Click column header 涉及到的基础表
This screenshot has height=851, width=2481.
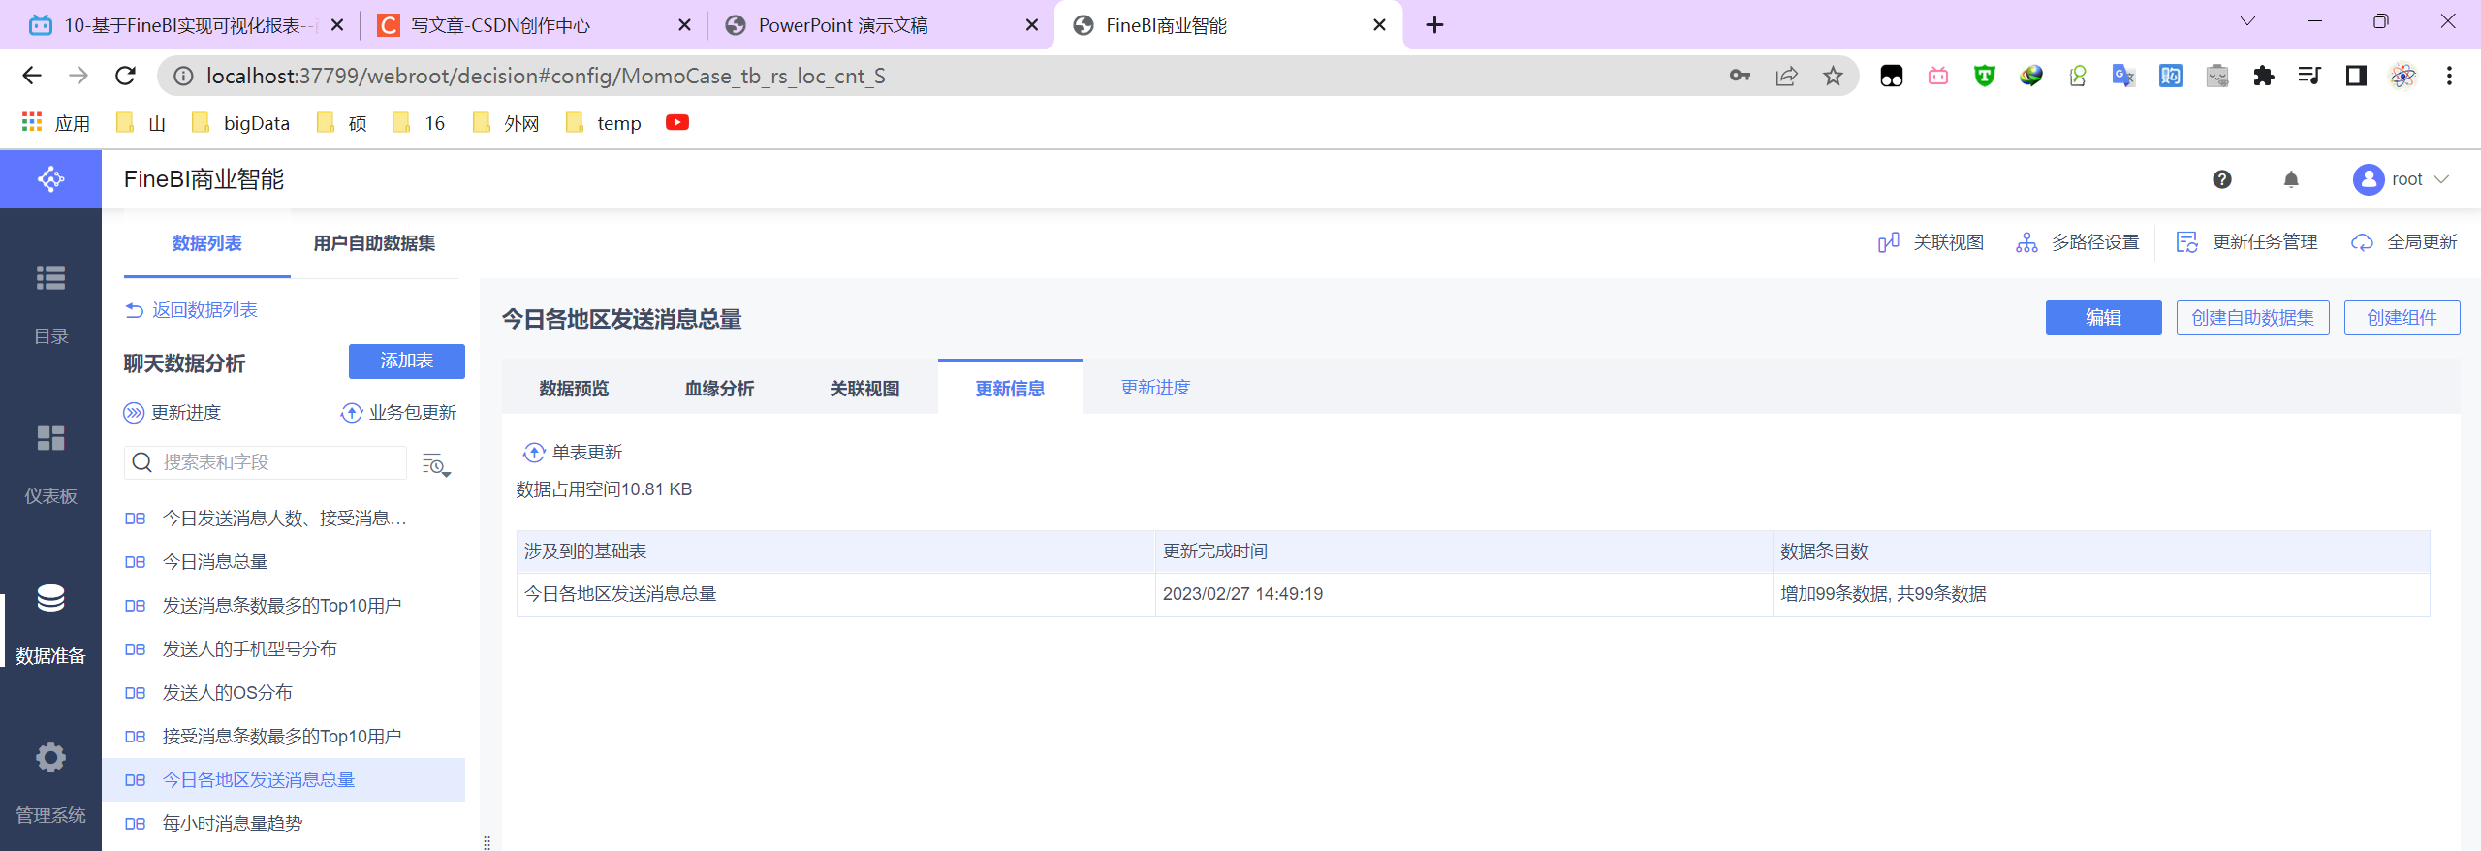(835, 552)
